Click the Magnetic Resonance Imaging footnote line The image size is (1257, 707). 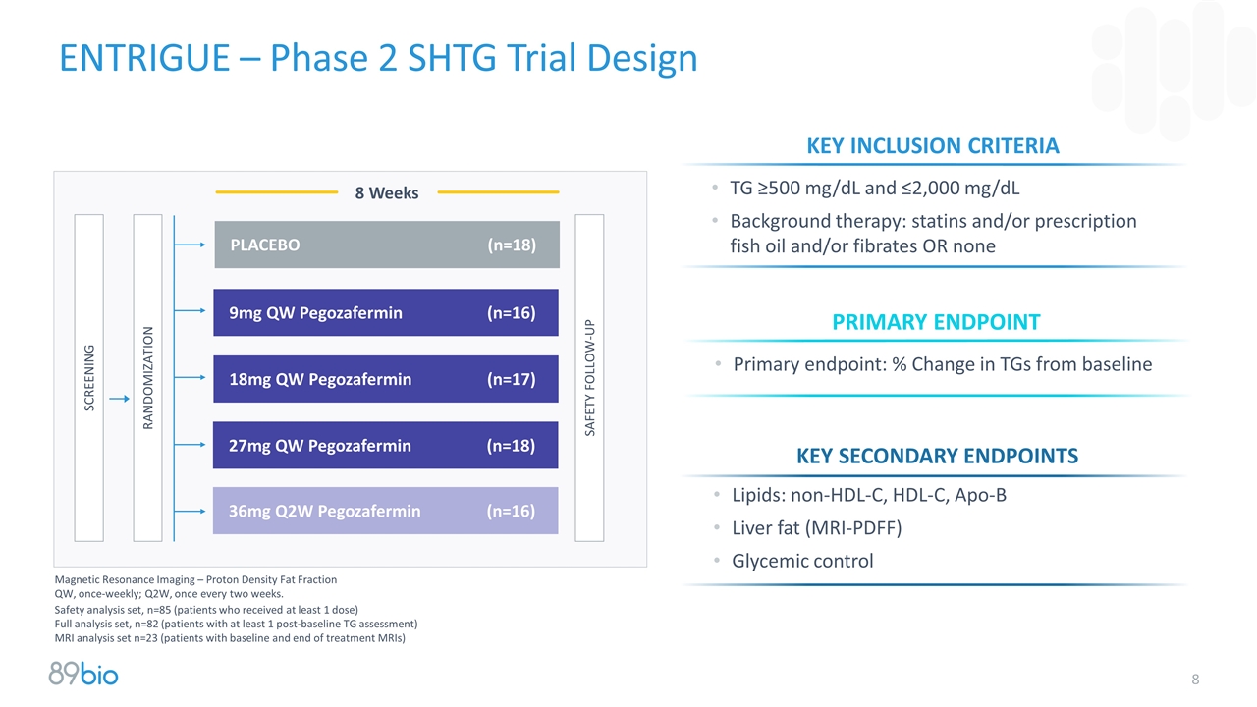195,579
